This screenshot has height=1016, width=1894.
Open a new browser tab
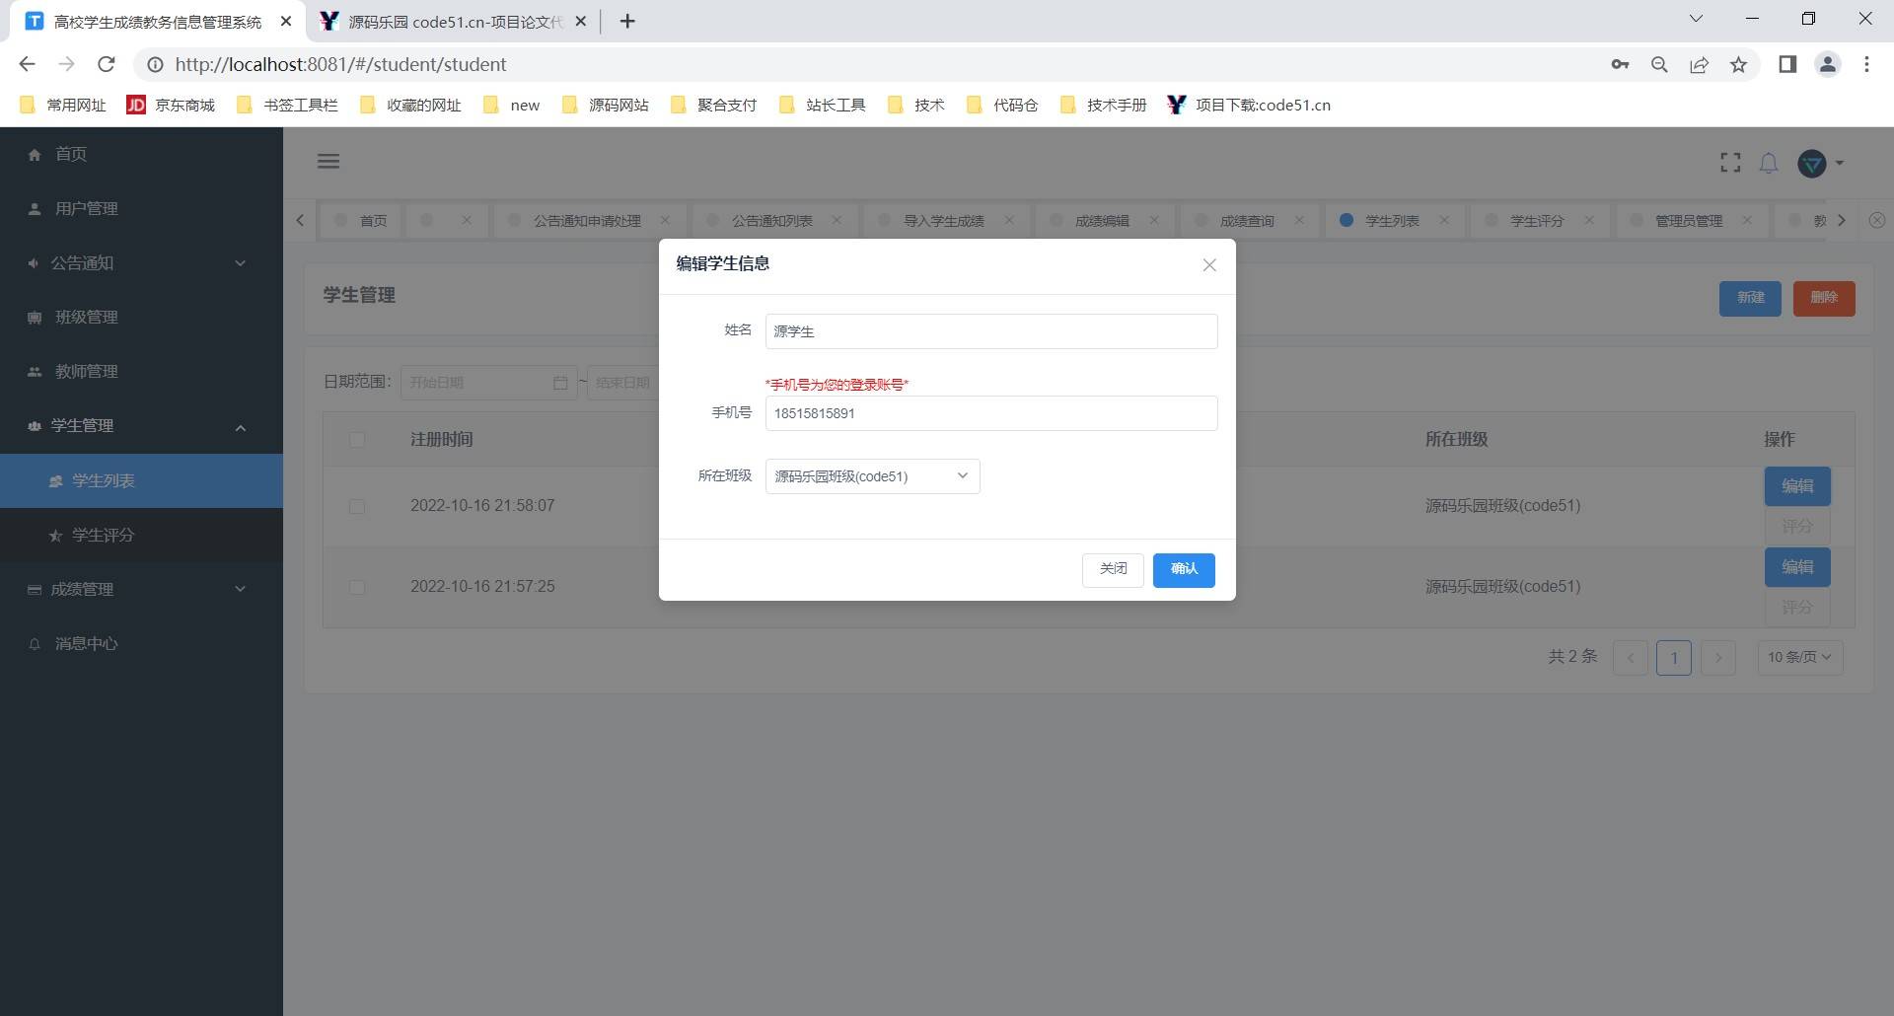(627, 21)
